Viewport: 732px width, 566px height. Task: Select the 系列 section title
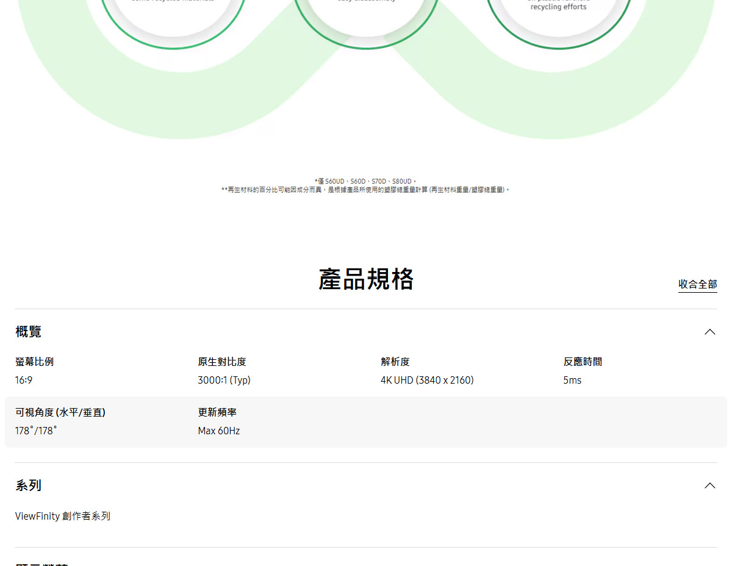(x=28, y=485)
